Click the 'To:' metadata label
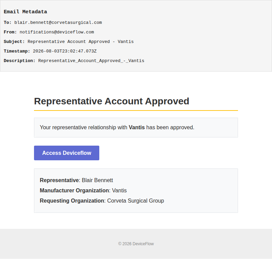Image resolution: width=272 pixels, height=265 pixels. (7, 23)
